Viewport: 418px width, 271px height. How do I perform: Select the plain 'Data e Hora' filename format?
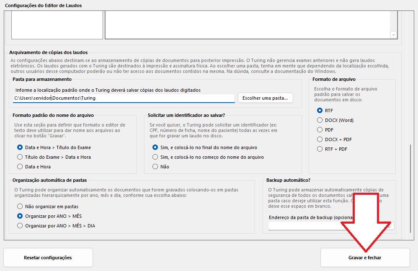[x=20, y=167]
